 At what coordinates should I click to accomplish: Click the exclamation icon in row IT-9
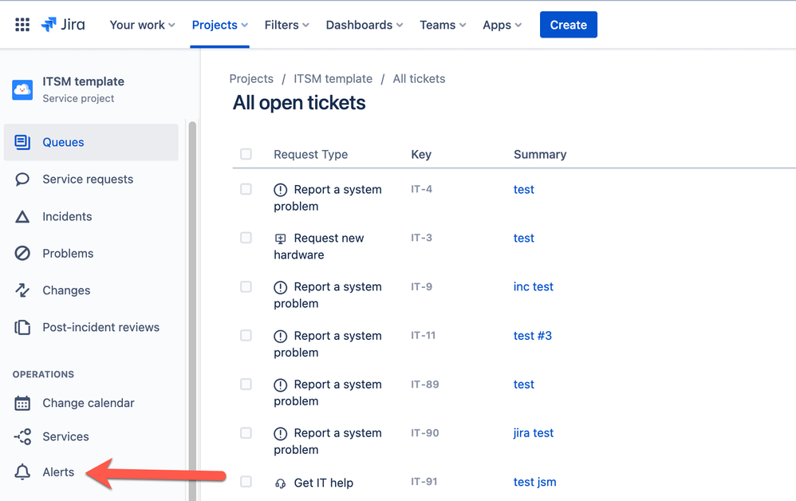[x=280, y=287]
